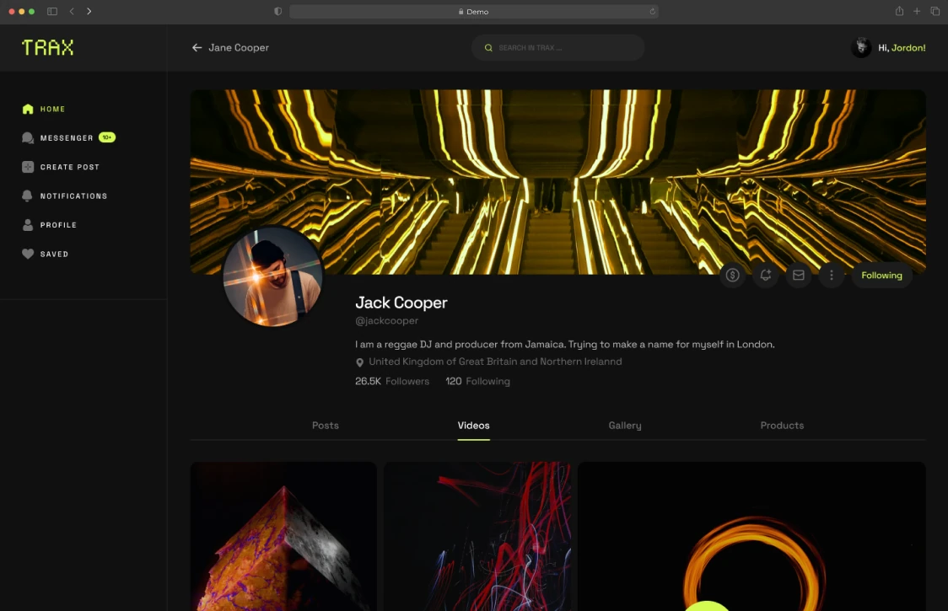Click the dollar tip icon button
The height and width of the screenshot is (611, 948).
click(733, 276)
